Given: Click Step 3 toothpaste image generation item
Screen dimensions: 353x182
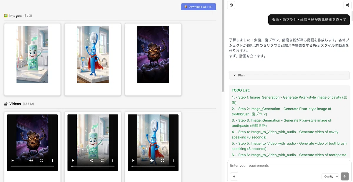Looking at the screenshot, I should [282, 123].
